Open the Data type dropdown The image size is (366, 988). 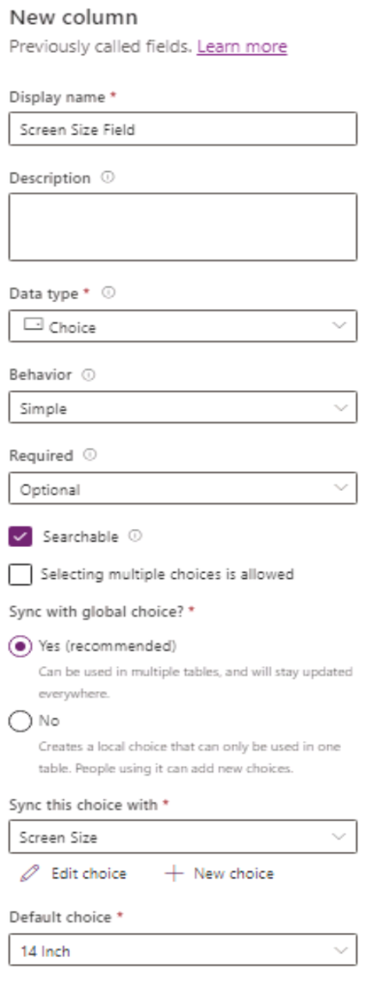click(x=183, y=326)
